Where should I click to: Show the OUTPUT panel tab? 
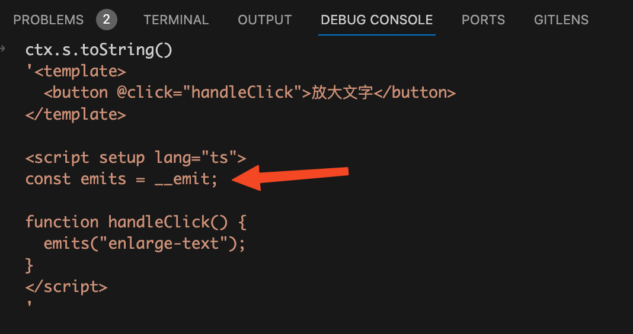pyautogui.click(x=264, y=20)
